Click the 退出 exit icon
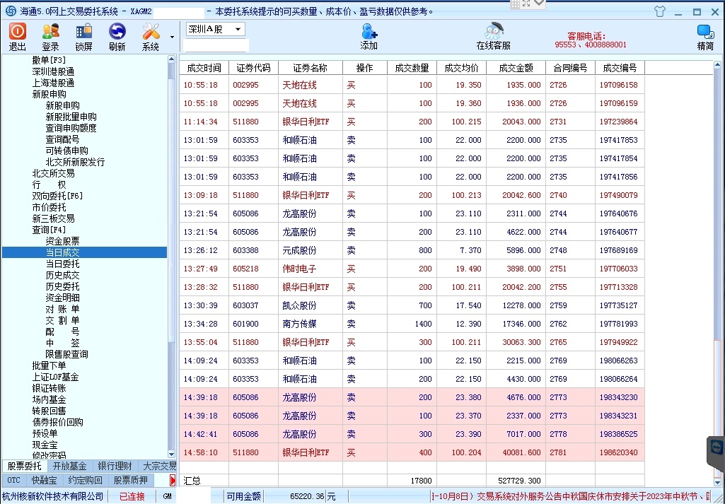 [x=18, y=36]
